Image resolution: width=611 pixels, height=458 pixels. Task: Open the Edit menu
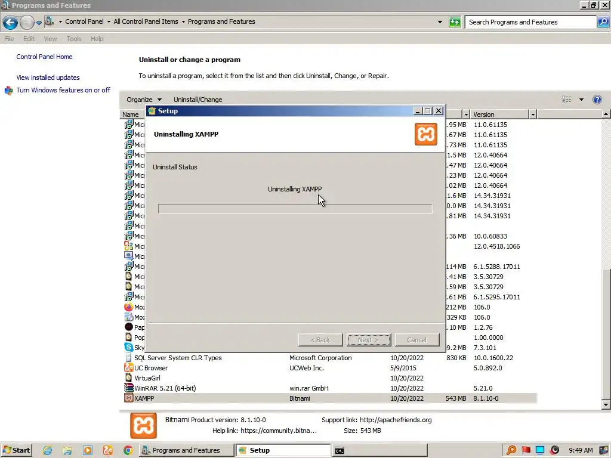coord(29,39)
